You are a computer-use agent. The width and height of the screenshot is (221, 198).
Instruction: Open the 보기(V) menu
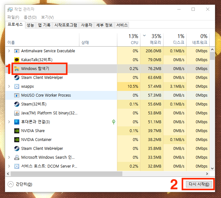[x=47, y=17]
